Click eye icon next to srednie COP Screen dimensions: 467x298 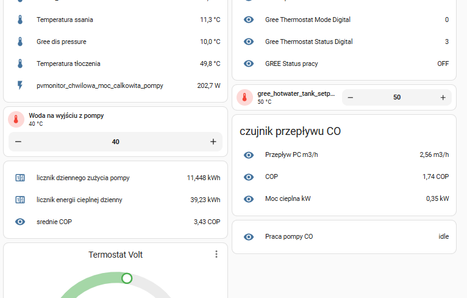(20, 222)
